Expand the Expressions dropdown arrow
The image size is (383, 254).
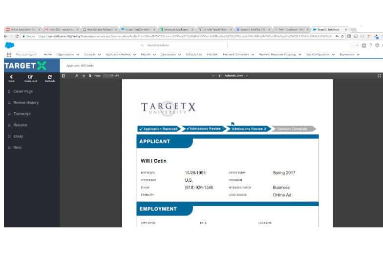click(358, 55)
